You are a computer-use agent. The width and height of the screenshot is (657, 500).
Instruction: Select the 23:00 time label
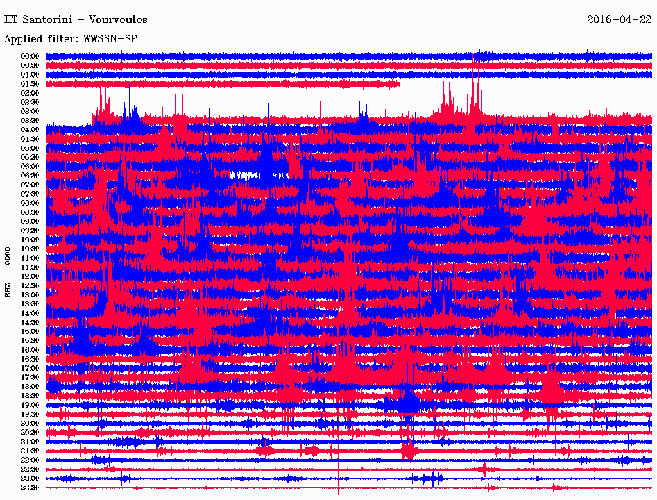30,479
